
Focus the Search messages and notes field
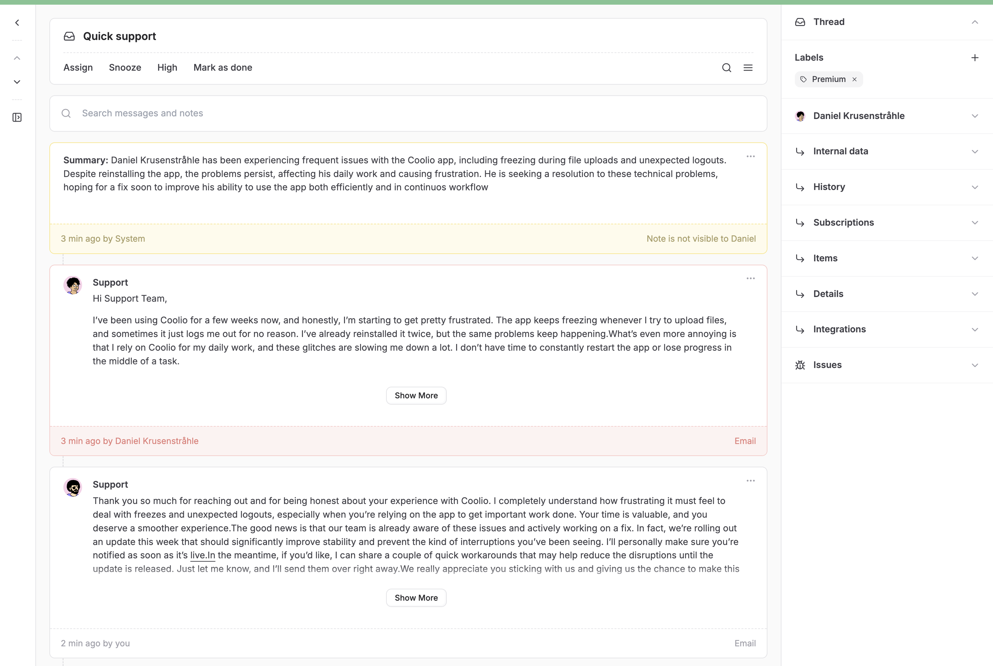pyautogui.click(x=408, y=113)
